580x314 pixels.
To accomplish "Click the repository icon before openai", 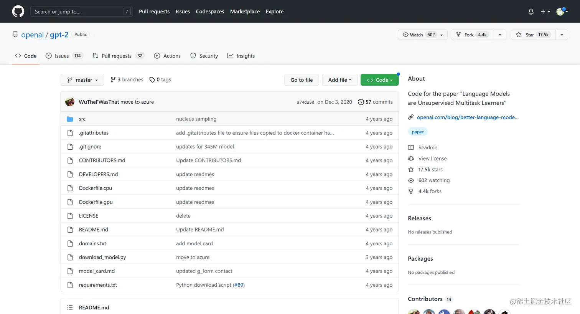I will tap(15, 35).
